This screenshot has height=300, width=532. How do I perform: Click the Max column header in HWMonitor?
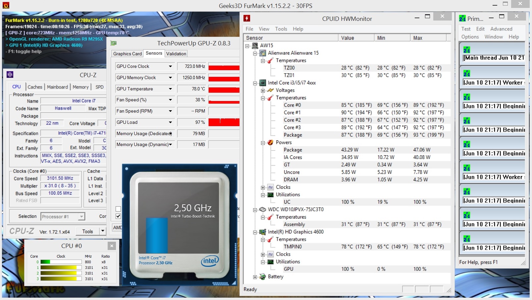tap(428, 38)
